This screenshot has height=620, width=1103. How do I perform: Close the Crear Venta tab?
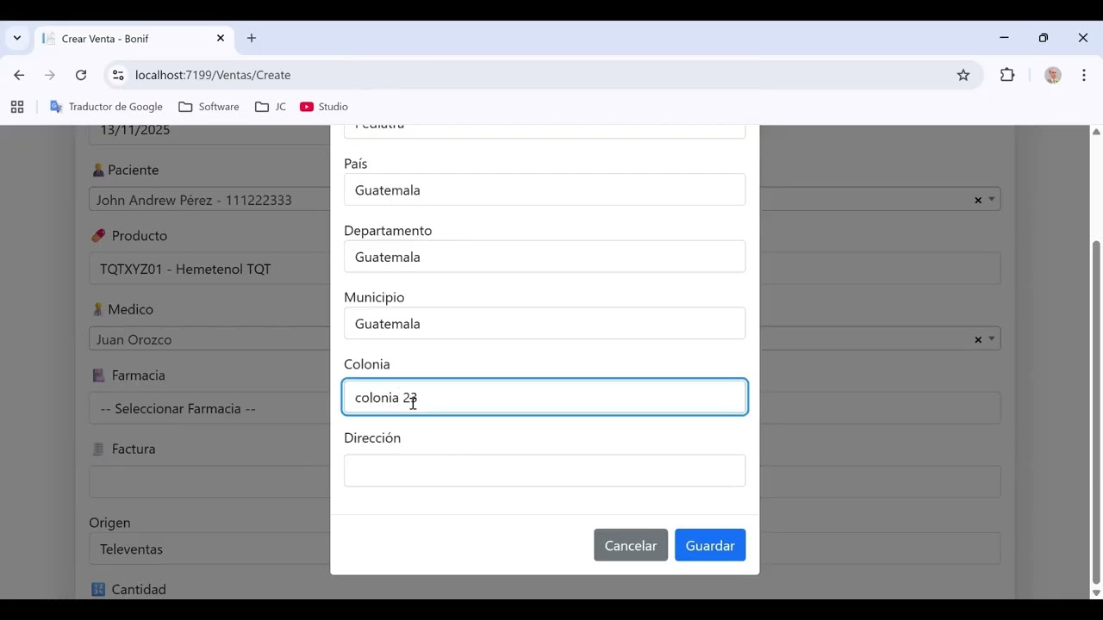(x=220, y=38)
